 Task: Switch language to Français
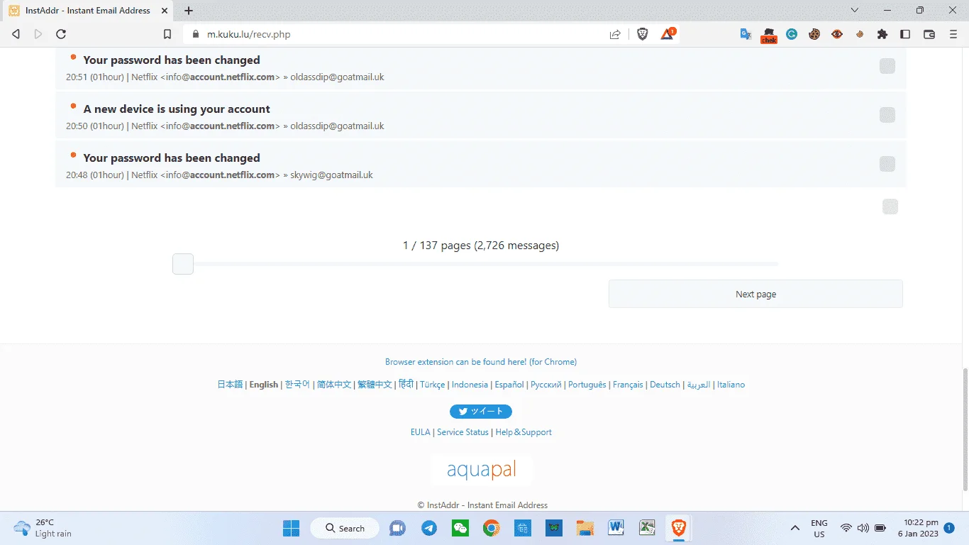628,385
